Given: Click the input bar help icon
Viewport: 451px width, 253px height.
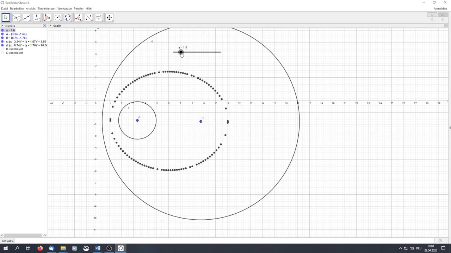Looking at the screenshot, I should pyautogui.click(x=440, y=241).
